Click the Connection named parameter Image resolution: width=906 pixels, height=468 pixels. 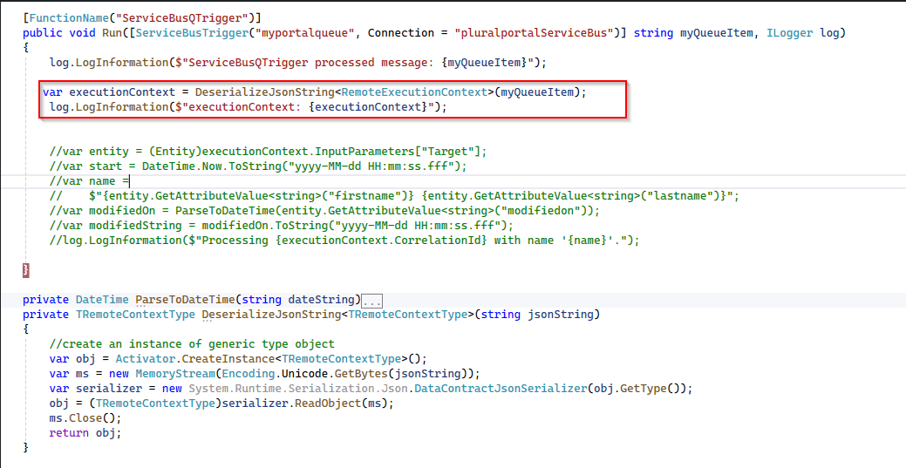[400, 33]
